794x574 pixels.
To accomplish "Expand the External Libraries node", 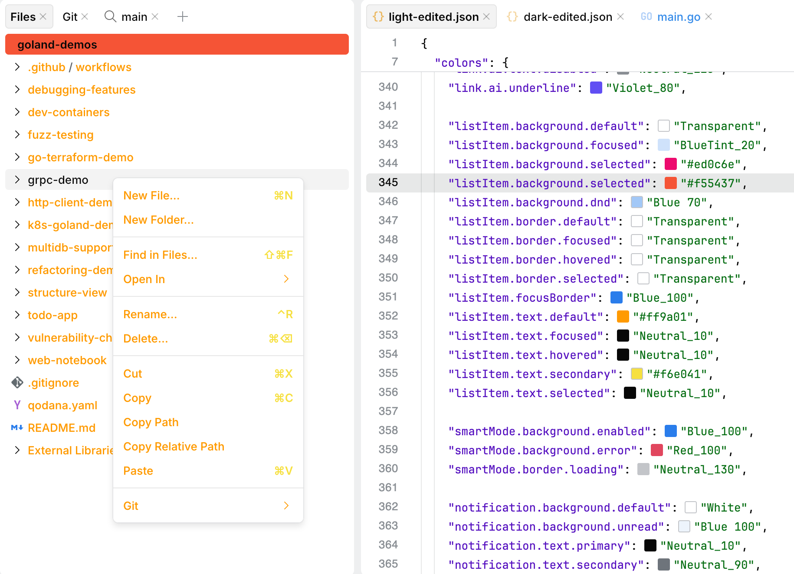I will click(x=17, y=450).
